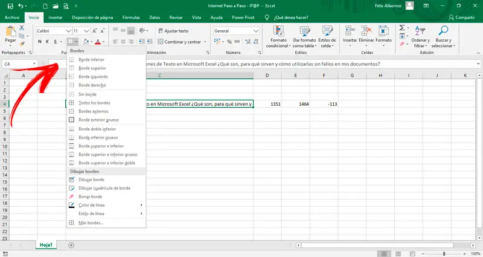Image resolution: width=483 pixels, height=257 pixels.
Task: Click the C4 name box field
Action: (17, 63)
